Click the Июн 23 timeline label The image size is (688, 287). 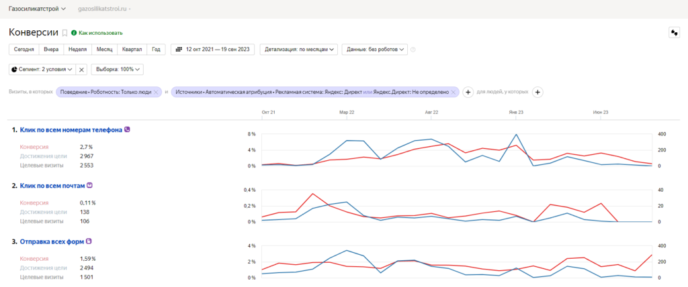coord(601,113)
